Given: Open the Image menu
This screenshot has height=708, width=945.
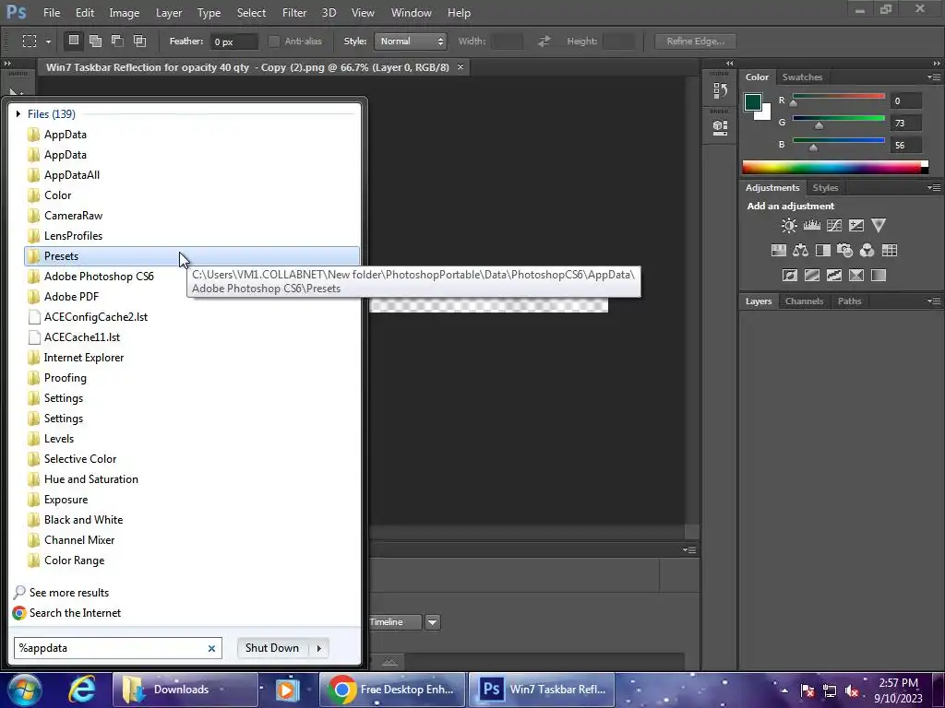Looking at the screenshot, I should pos(125,13).
